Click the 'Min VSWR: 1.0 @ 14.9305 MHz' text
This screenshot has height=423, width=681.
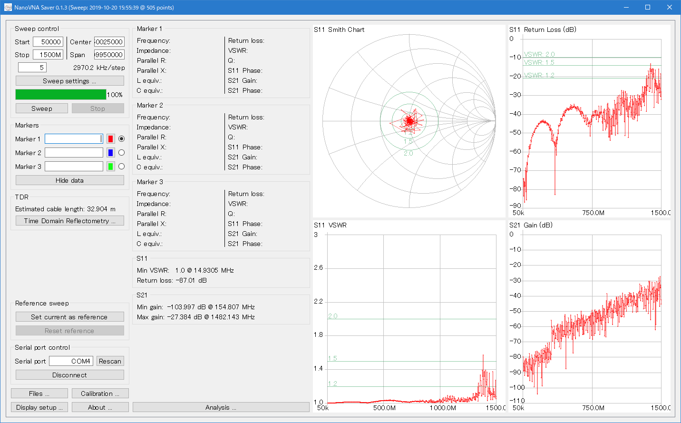point(185,270)
